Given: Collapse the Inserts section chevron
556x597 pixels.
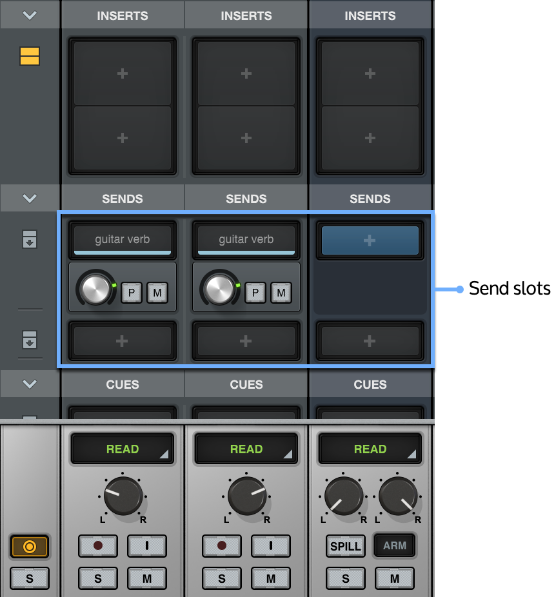Looking at the screenshot, I should click(x=30, y=15).
